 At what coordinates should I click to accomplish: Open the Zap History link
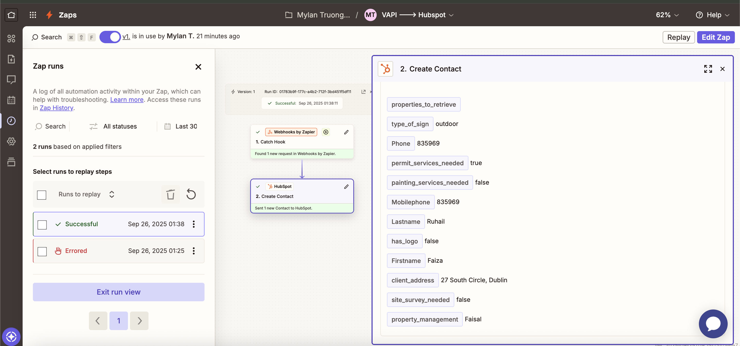click(56, 108)
